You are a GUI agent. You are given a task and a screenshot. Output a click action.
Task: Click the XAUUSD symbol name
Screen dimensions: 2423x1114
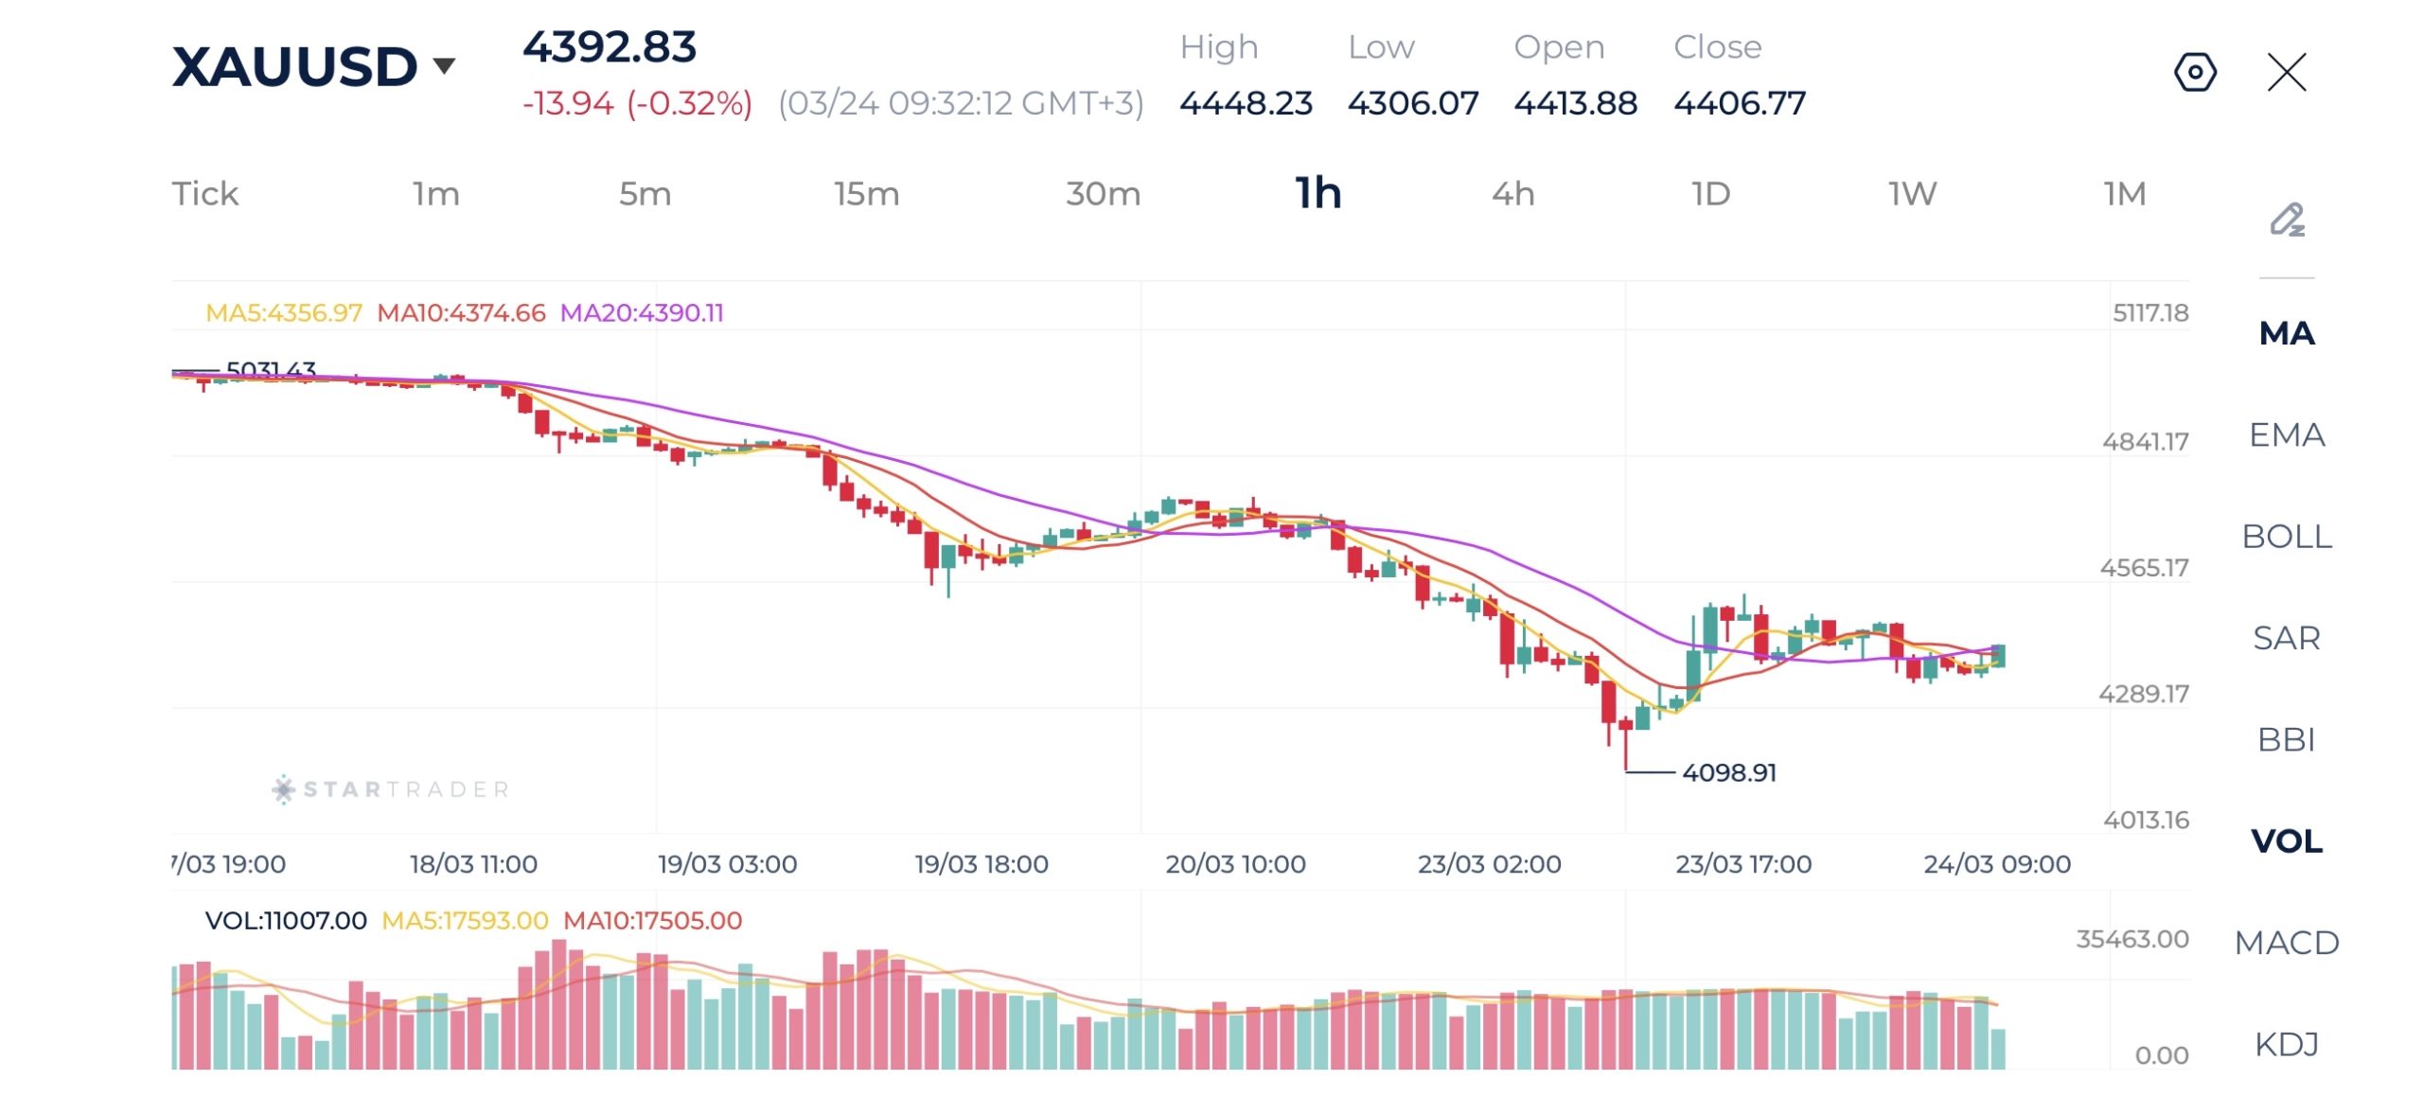(294, 66)
